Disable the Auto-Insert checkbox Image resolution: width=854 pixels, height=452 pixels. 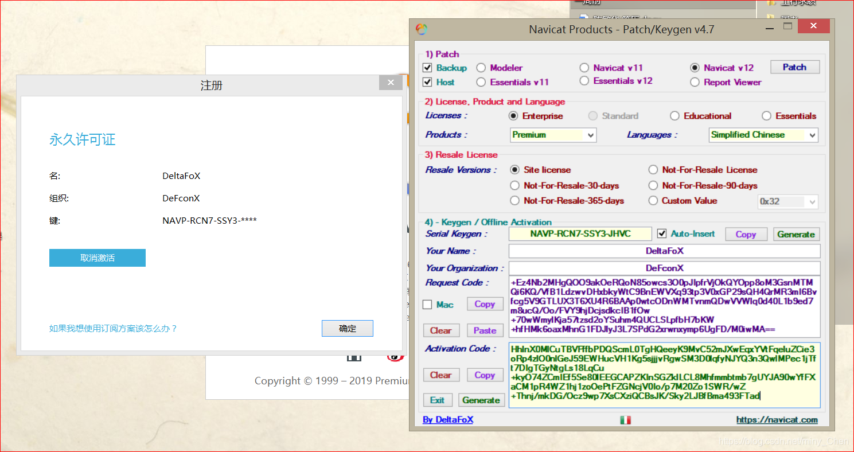tap(662, 233)
